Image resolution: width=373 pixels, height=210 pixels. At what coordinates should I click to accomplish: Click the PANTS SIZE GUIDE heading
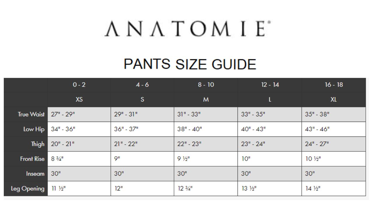point(190,64)
